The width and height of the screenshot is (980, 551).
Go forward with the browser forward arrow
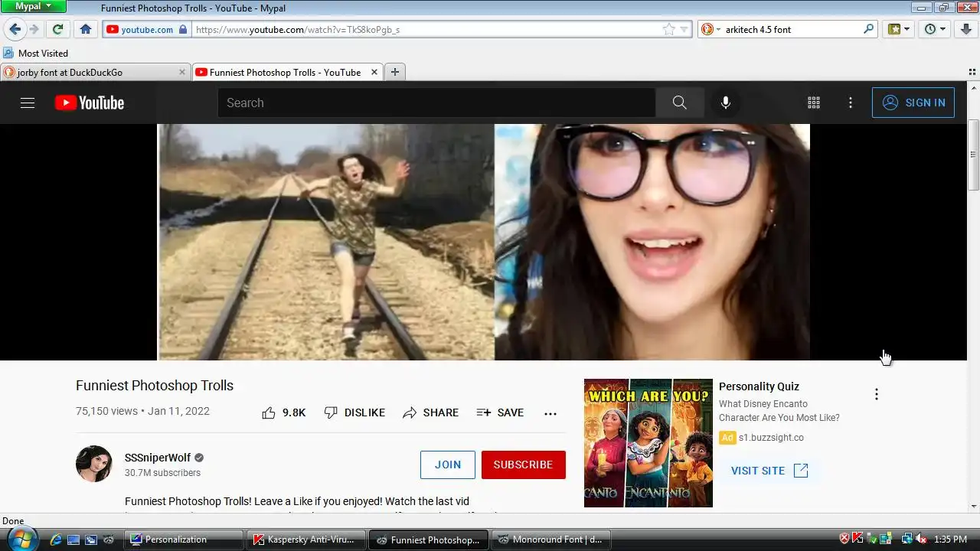click(x=34, y=29)
